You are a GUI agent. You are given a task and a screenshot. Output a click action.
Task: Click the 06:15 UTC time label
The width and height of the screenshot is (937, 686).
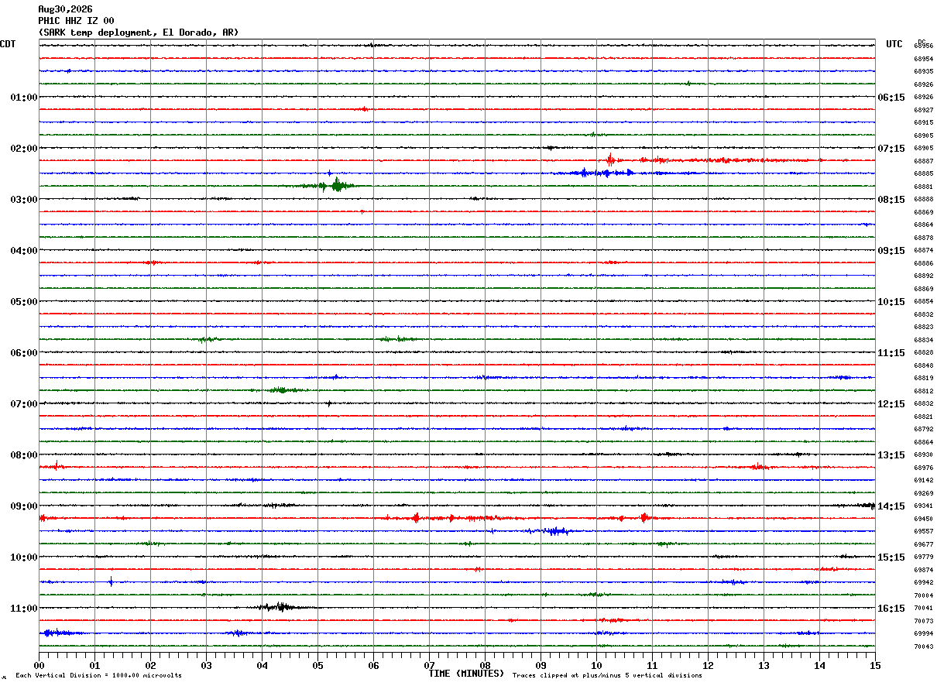tap(891, 98)
